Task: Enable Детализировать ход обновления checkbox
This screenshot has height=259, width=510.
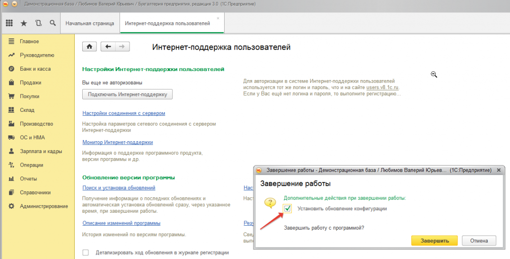Action: click(x=86, y=253)
